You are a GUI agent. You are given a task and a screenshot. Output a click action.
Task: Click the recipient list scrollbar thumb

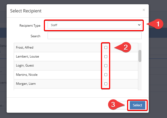coord(140,56)
